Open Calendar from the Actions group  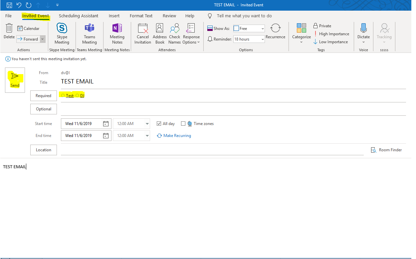(x=28, y=29)
